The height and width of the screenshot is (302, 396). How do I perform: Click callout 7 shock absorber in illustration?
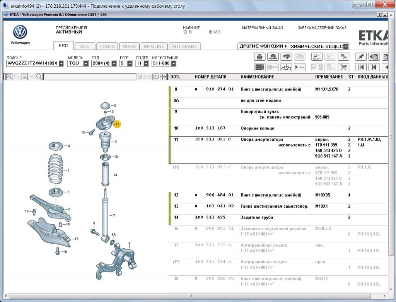114,215
